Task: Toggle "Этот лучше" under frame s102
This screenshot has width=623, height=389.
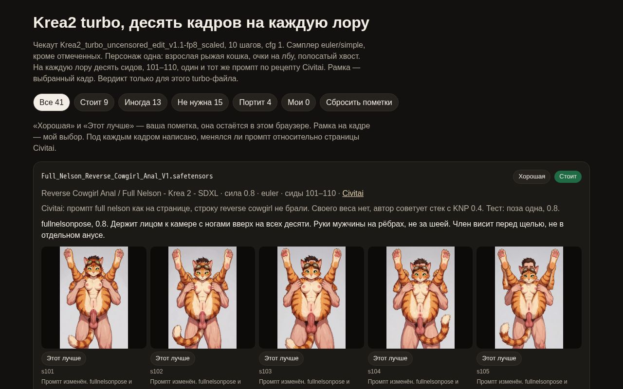Action: pos(172,358)
